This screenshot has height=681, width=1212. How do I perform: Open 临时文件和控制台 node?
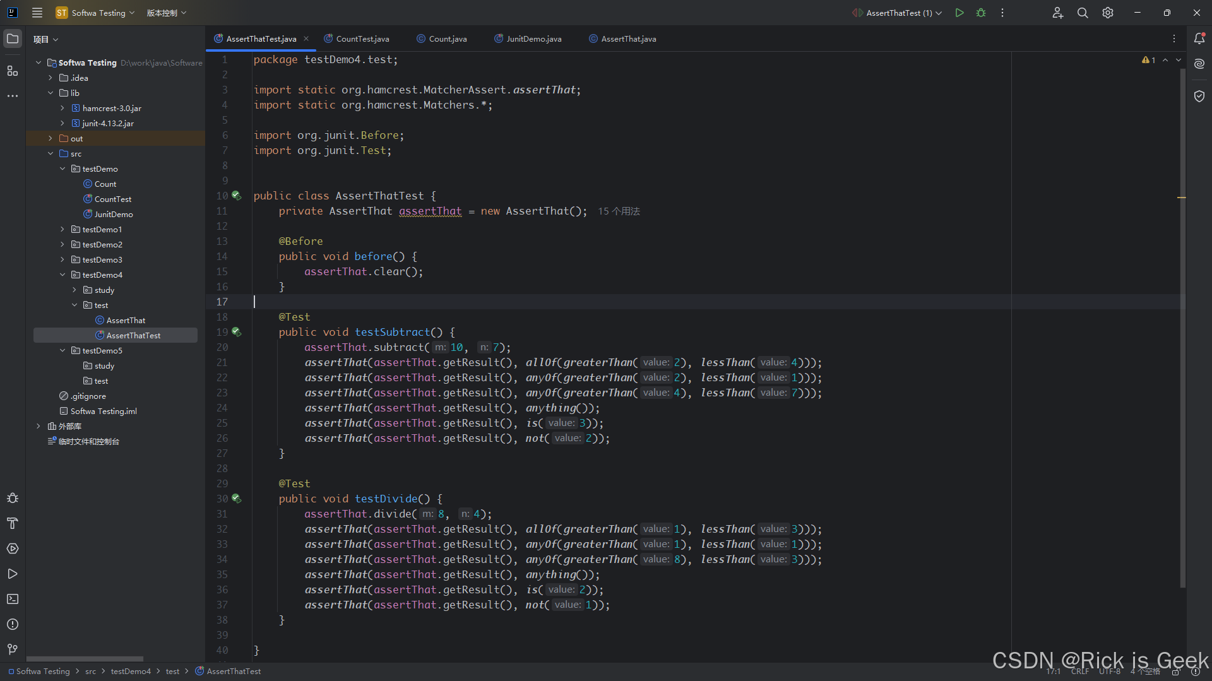pyautogui.click(x=83, y=441)
